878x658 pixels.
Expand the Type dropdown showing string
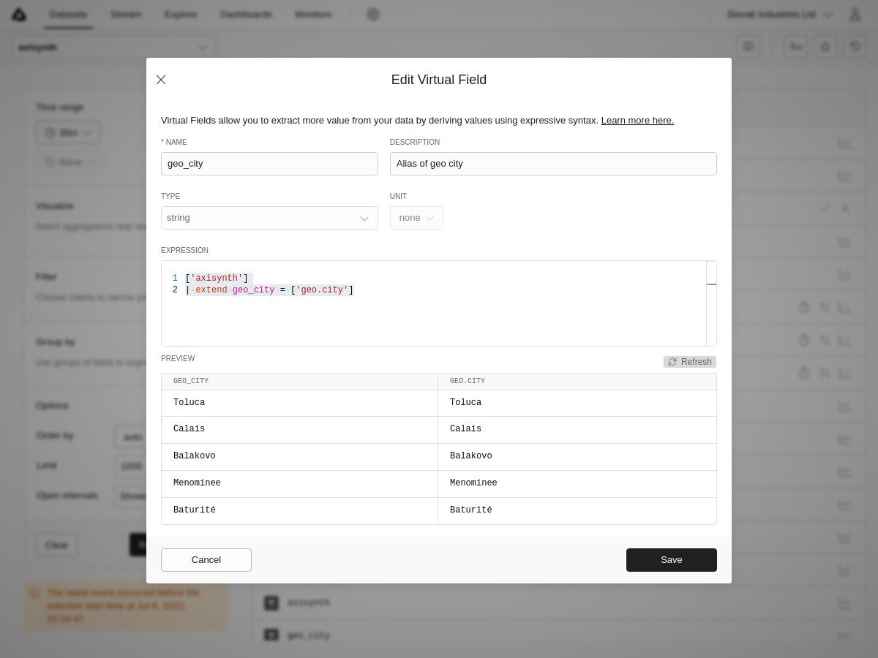click(x=269, y=218)
